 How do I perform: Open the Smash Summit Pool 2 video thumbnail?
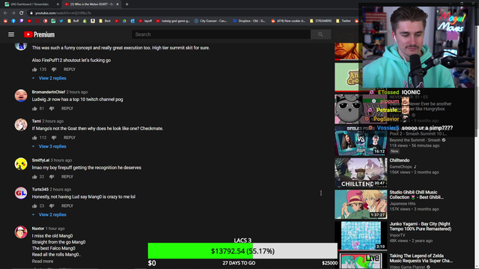click(361, 141)
